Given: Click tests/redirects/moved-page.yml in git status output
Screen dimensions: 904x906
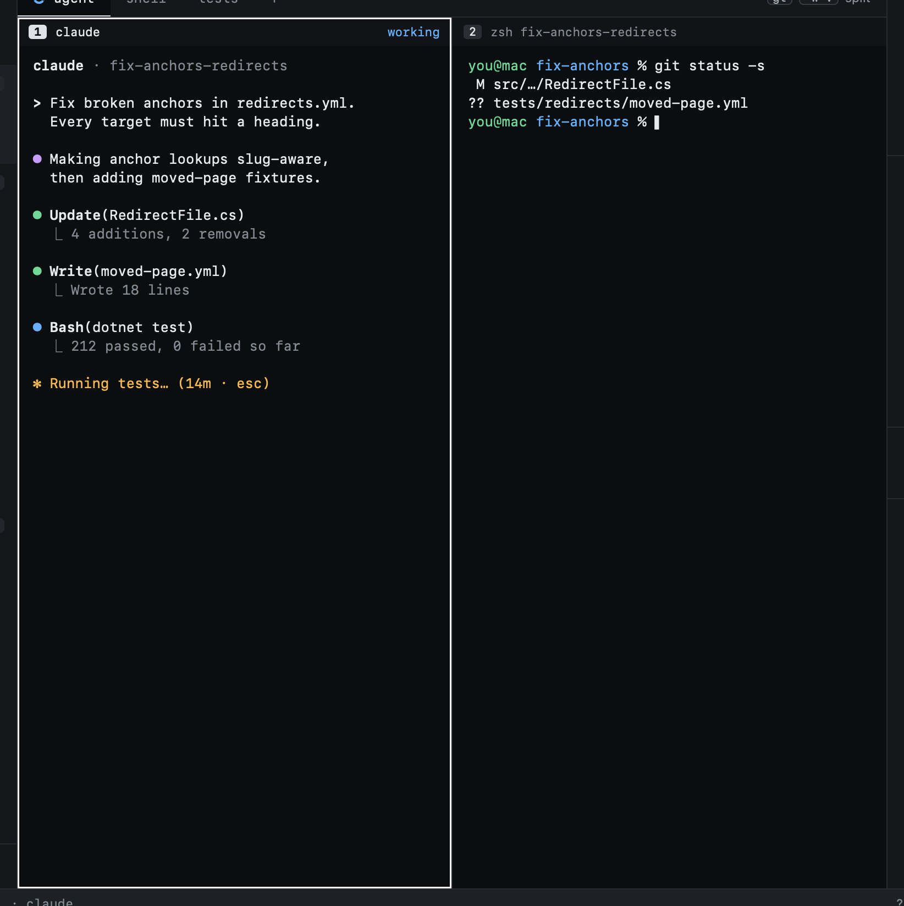Looking at the screenshot, I should click(620, 103).
